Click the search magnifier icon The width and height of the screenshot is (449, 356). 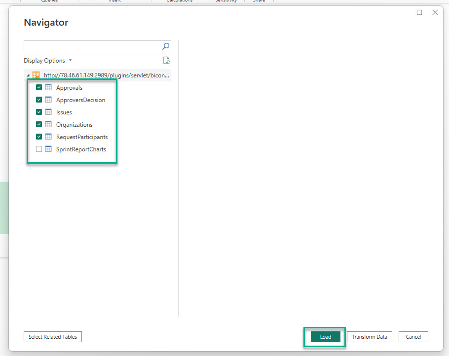point(166,46)
